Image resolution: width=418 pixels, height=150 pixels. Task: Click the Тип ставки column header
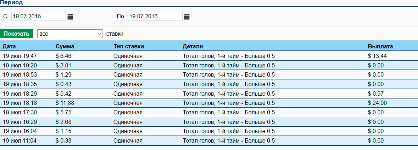tap(129, 47)
